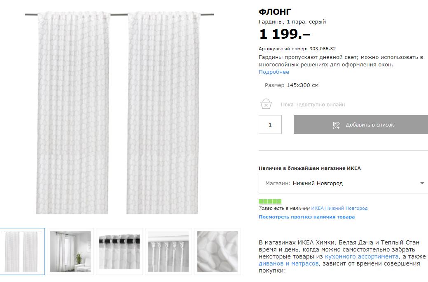The height and width of the screenshot is (282, 428).
Task: Open the Подробнее link
Action: (x=274, y=72)
